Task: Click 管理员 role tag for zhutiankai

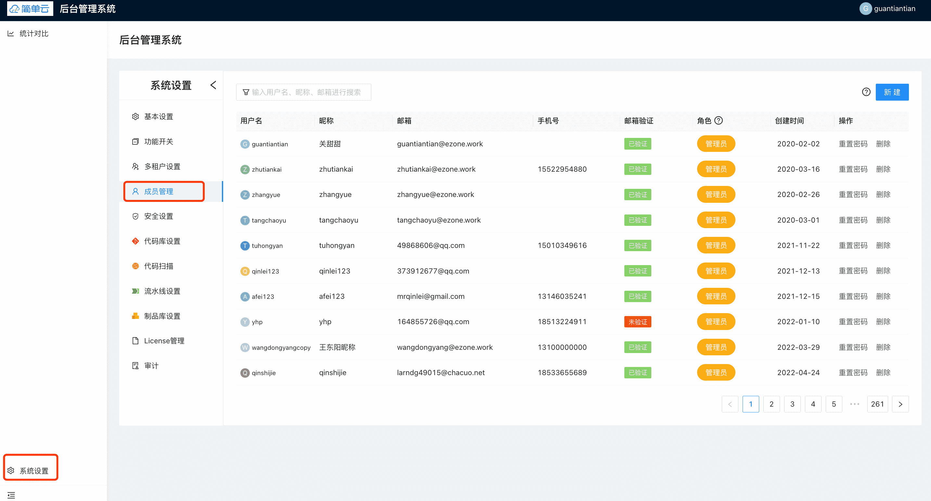Action: point(716,169)
